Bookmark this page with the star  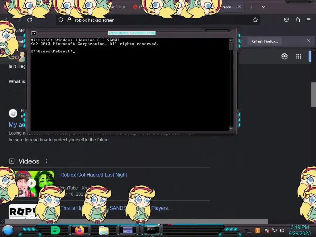coord(255,20)
